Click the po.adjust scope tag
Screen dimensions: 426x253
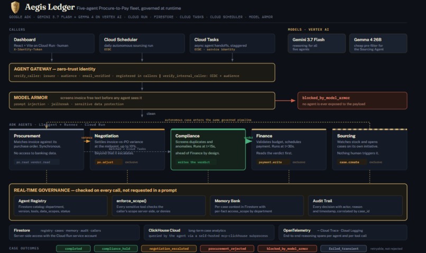(109, 162)
